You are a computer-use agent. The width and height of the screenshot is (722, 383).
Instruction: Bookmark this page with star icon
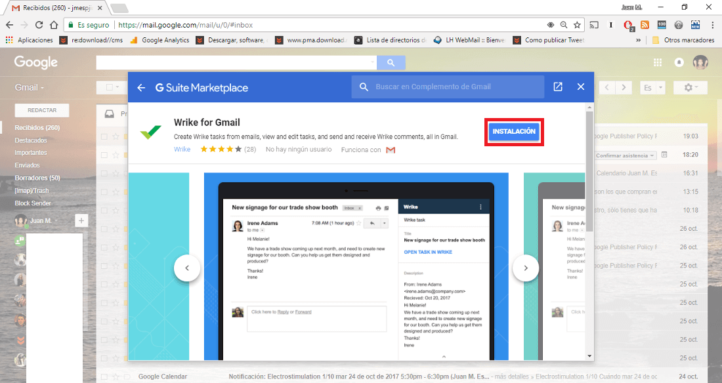click(x=577, y=25)
